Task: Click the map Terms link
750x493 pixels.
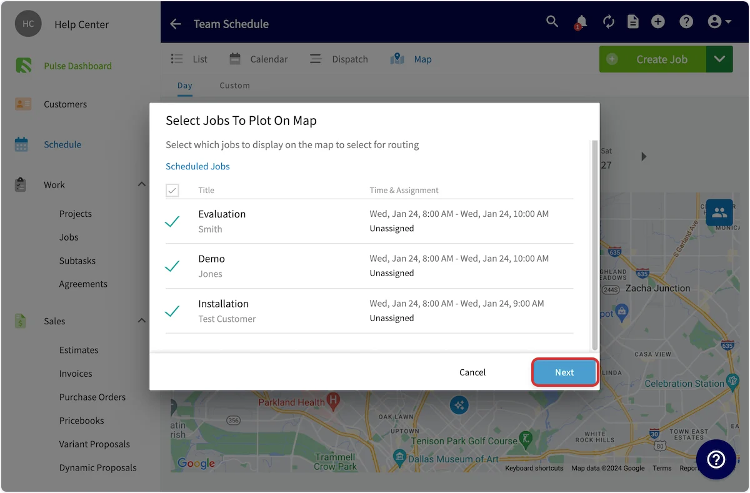Action: pos(662,468)
